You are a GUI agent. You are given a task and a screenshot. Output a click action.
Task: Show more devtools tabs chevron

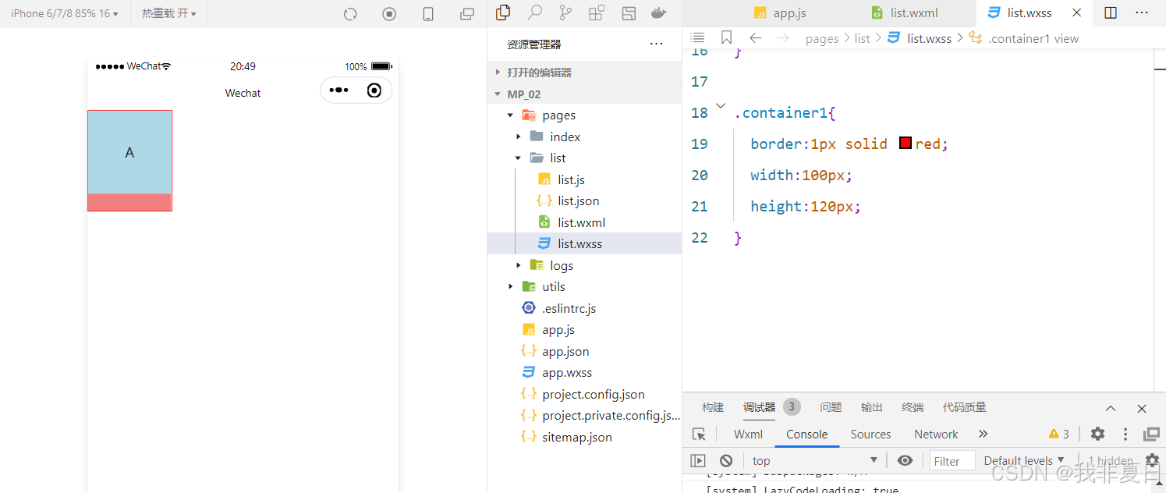(x=983, y=434)
